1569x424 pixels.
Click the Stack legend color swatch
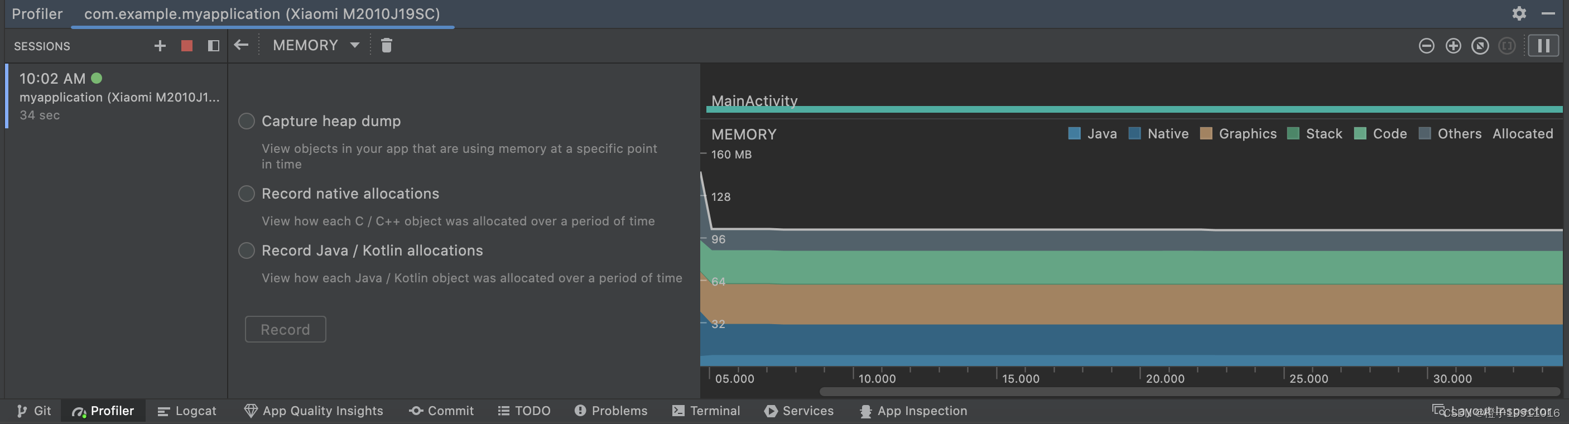coord(1293,133)
